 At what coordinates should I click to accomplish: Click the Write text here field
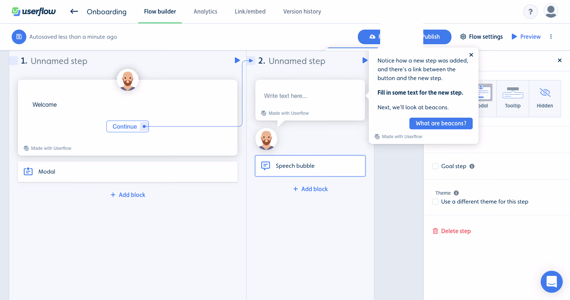(285, 96)
